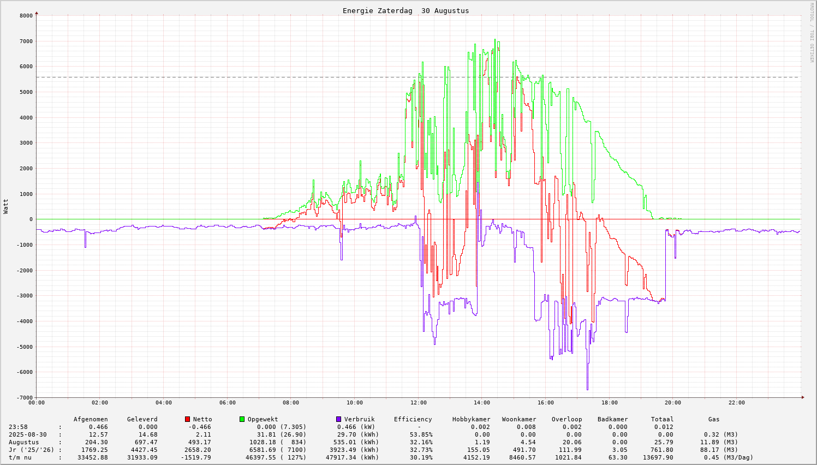This screenshot has width=817, height=465.
Task: Select the 06:00 label on the time axis
Action: [x=228, y=403]
